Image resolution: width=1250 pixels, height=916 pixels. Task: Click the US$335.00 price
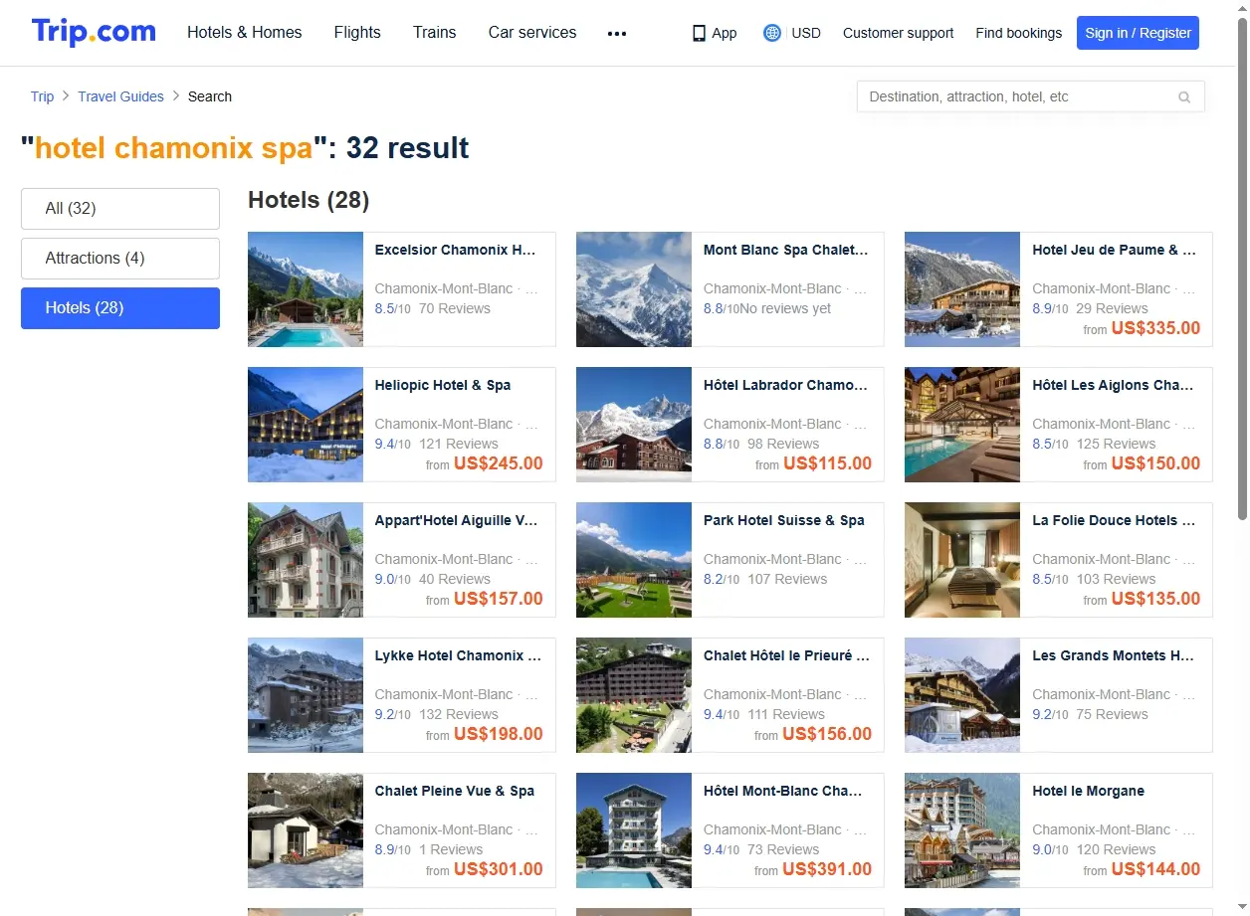[1155, 328]
